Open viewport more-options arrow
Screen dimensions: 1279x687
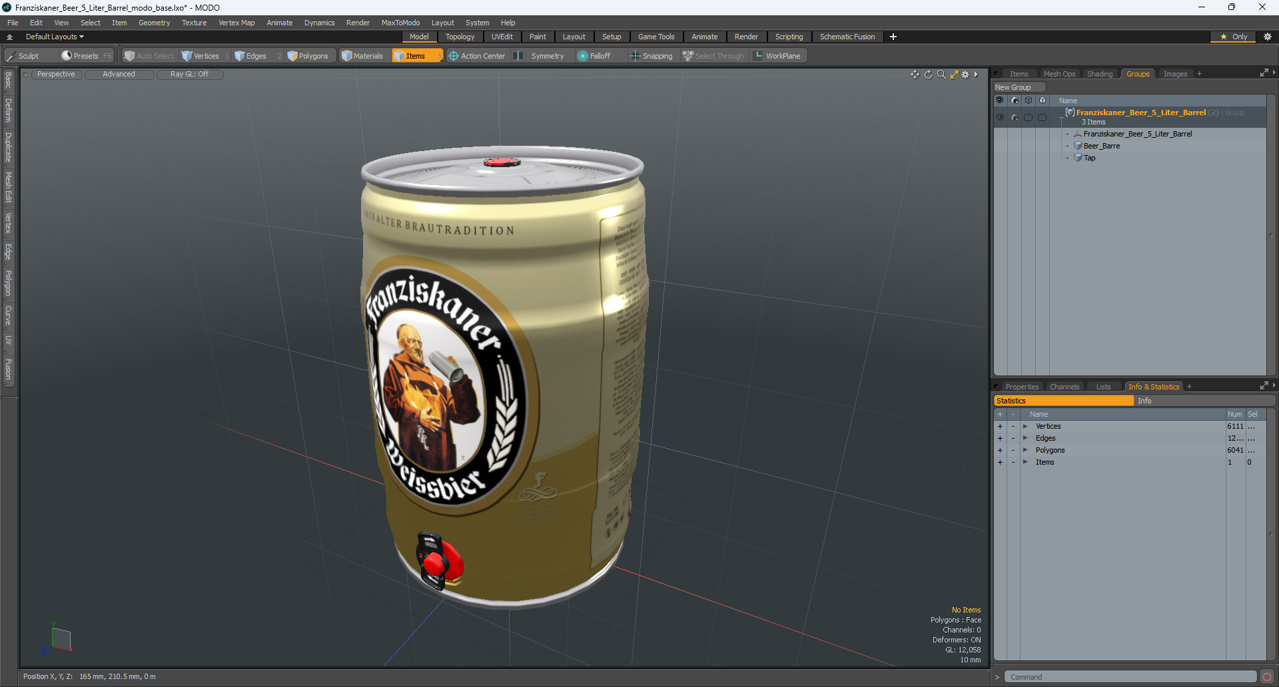coord(976,75)
